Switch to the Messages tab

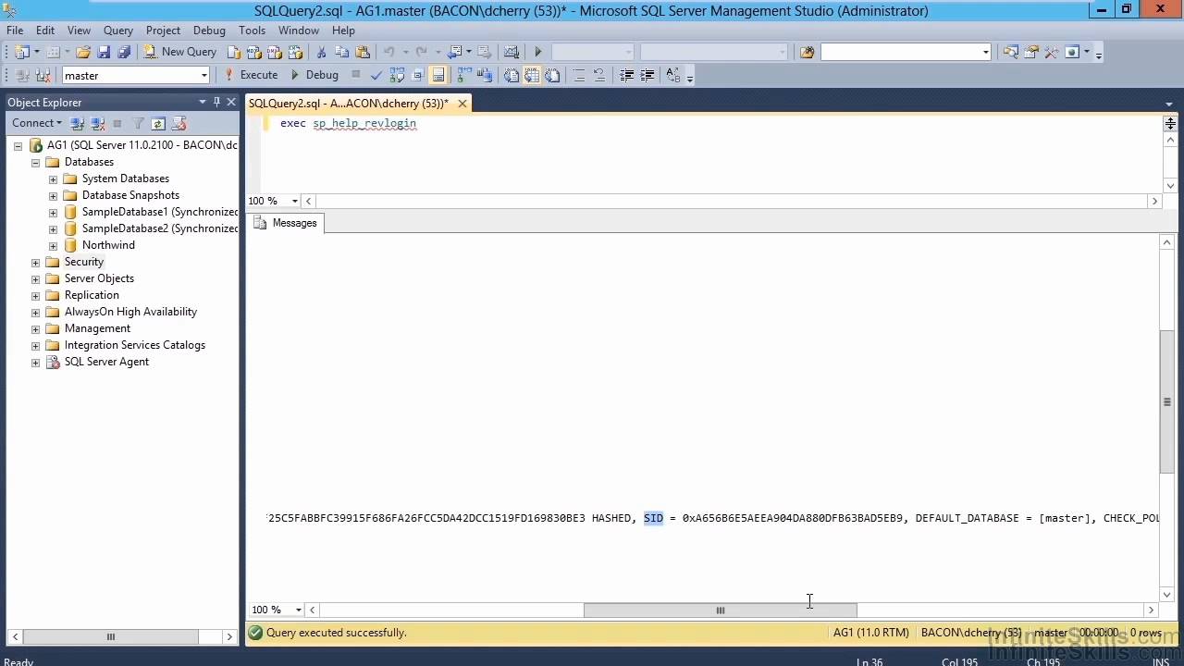point(285,223)
